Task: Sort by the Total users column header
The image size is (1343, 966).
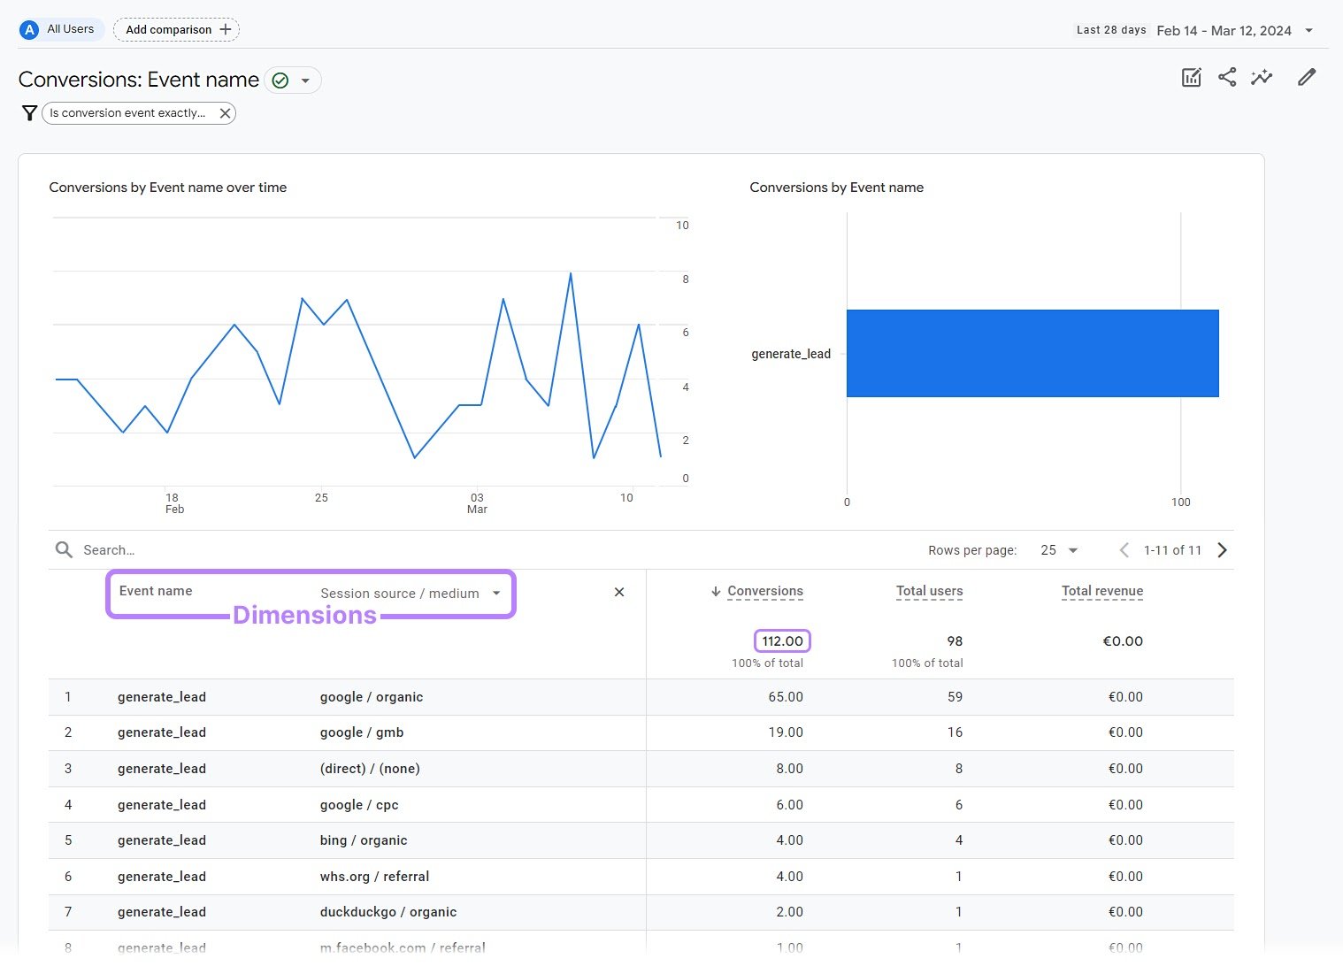Action: click(x=929, y=591)
